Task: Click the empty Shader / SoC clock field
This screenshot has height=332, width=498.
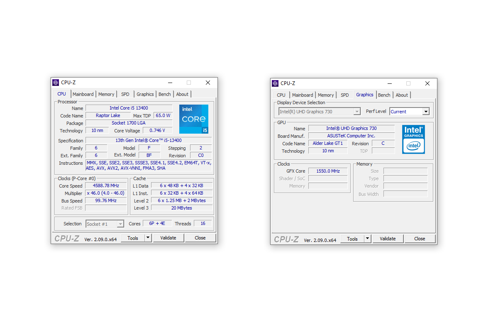Action: (x=328, y=178)
